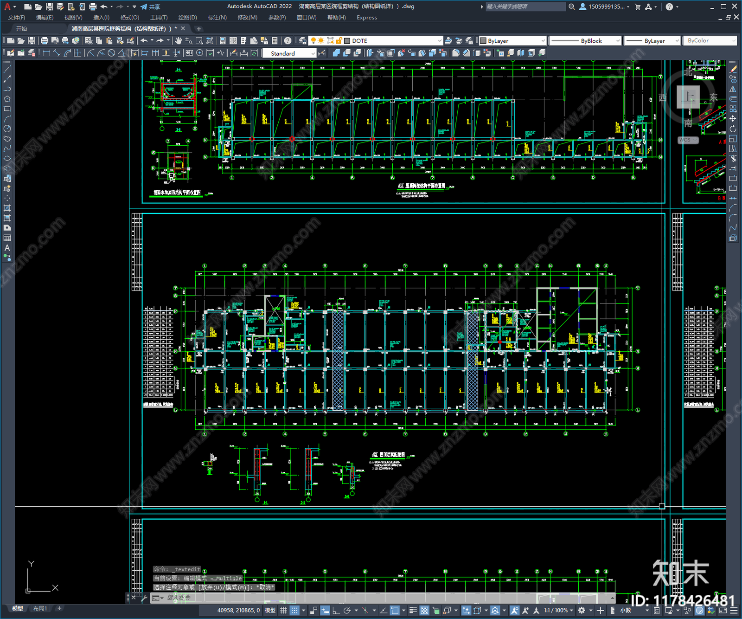The width and height of the screenshot is (742, 619).
Task: Switch to the 模型 model tab
Action: (x=18, y=608)
